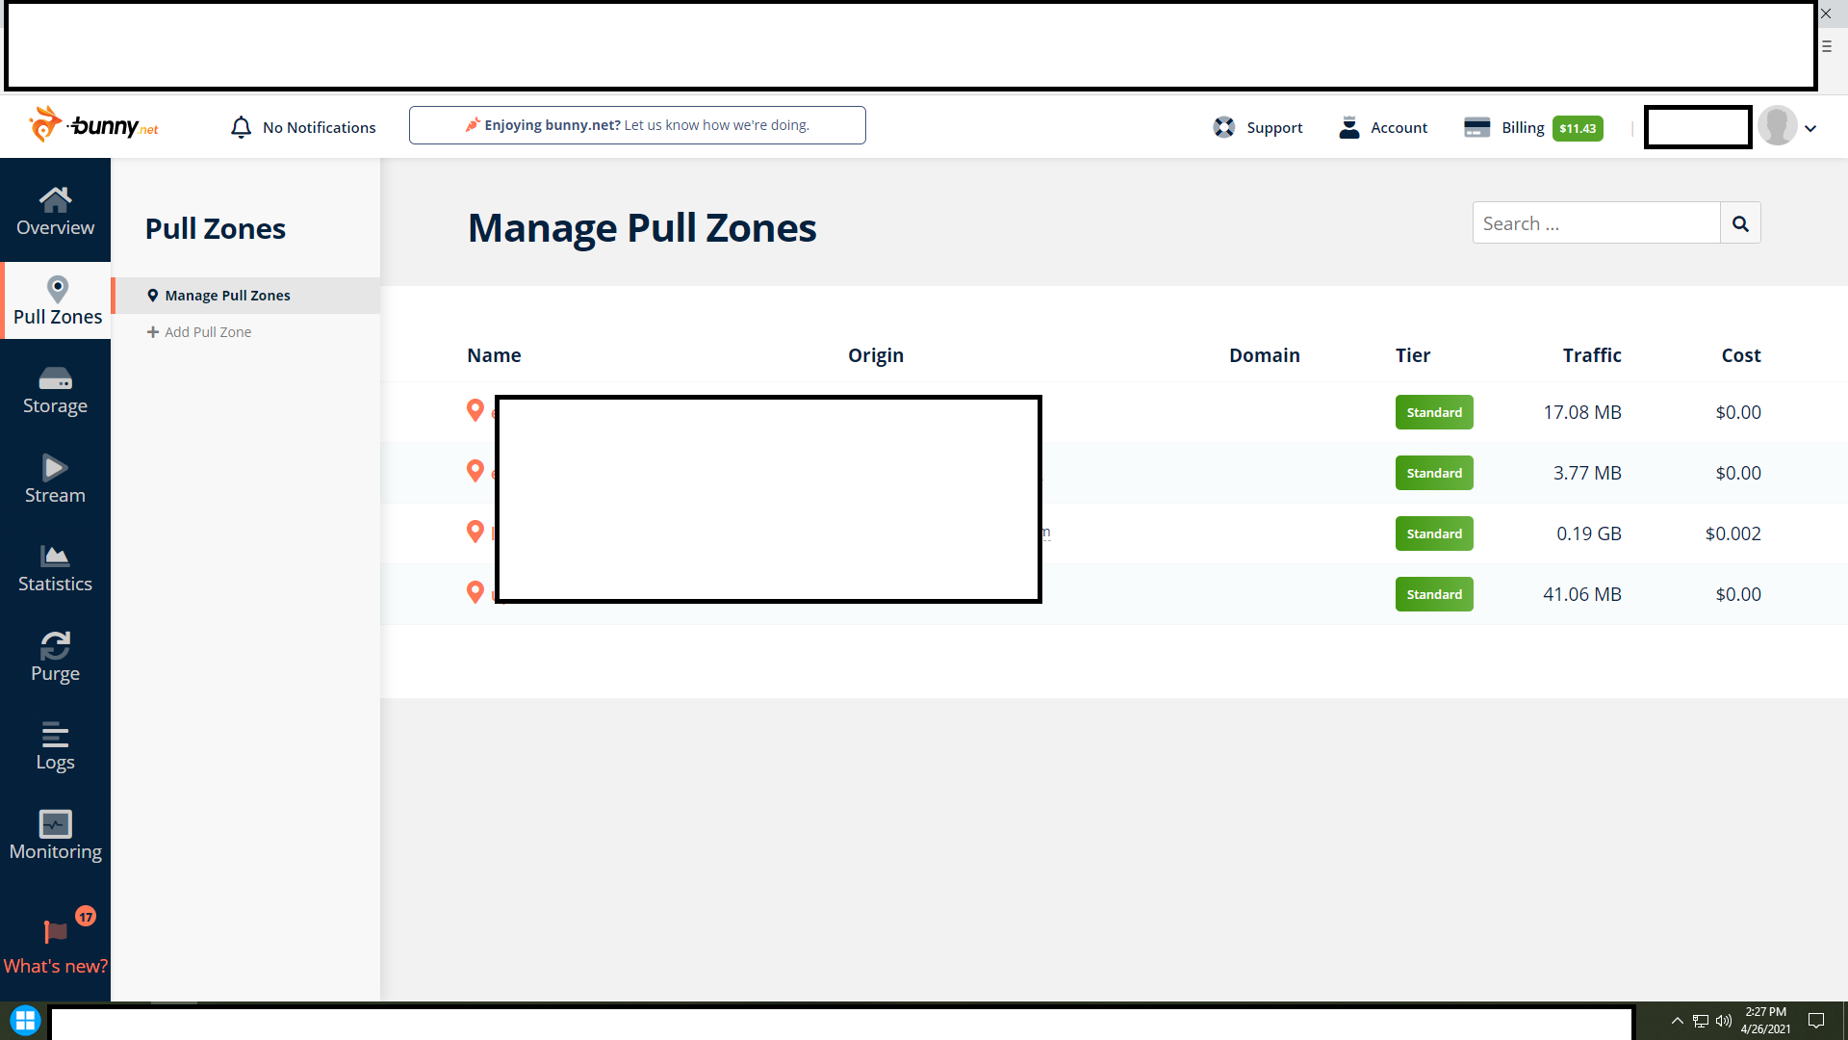Click the $0.002 cost value
The image size is (1848, 1040).
point(1732,533)
